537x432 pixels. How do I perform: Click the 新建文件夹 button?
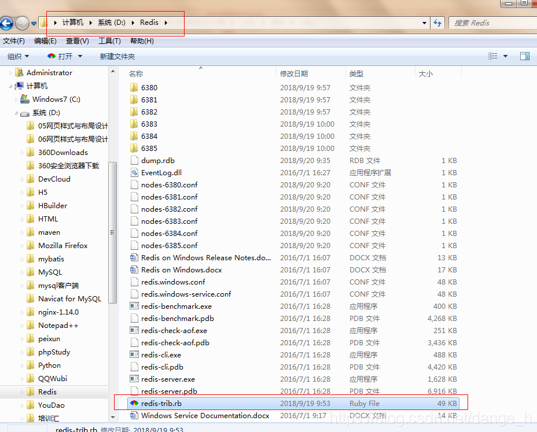click(x=117, y=56)
